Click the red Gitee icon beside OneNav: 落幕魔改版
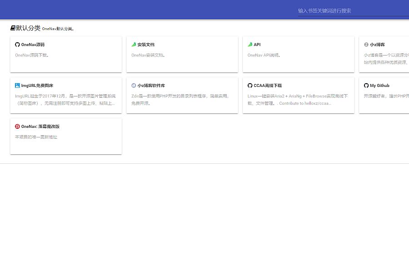Screen dimensions: 409x273 17,126
